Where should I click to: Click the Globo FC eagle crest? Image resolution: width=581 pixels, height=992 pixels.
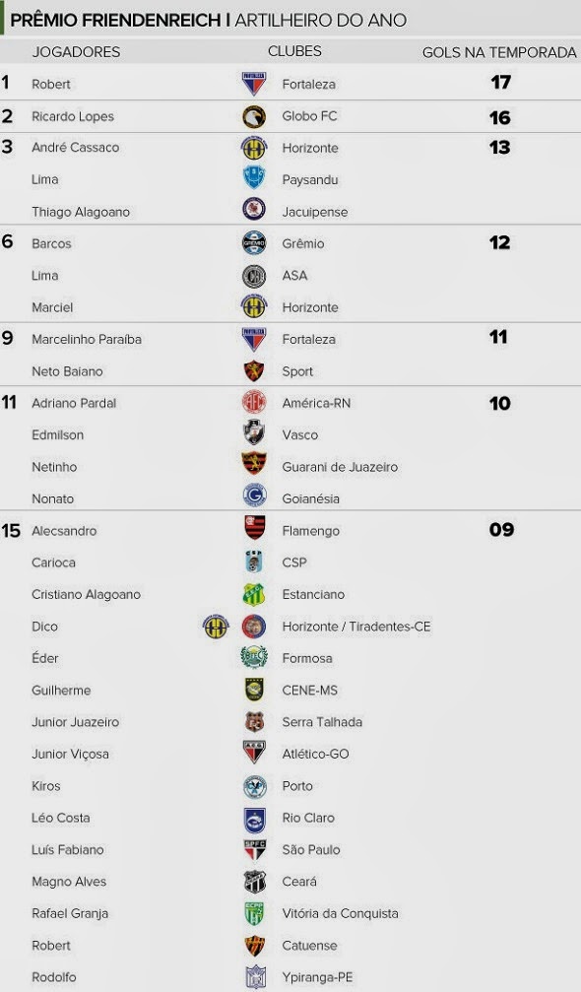coord(254,116)
